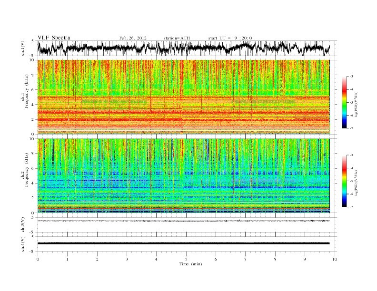The height and width of the screenshot is (291, 377).
Task: Click the time axis tick label "9"
Action: [305, 259]
